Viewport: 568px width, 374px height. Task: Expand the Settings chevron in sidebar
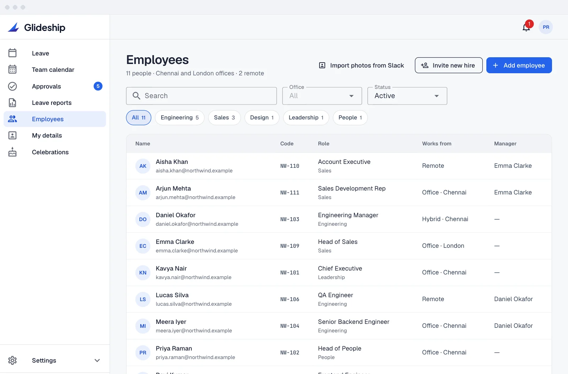(97, 360)
